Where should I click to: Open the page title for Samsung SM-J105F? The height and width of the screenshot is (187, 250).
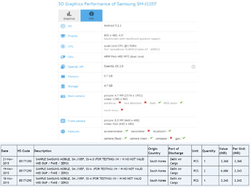[x=107, y=4]
